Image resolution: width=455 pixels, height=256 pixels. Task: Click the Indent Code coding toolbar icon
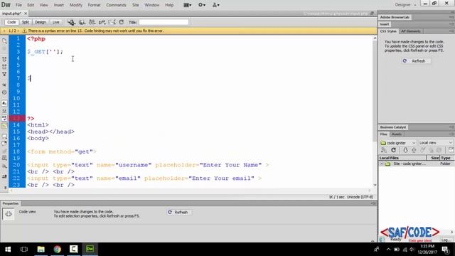click(x=4, y=176)
